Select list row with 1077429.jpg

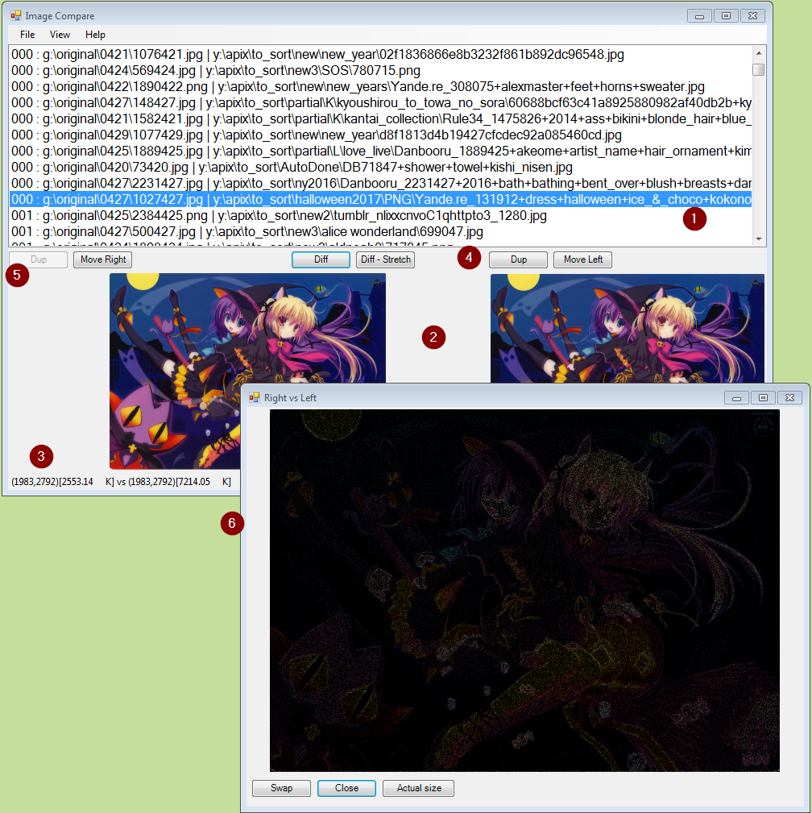tap(380, 135)
